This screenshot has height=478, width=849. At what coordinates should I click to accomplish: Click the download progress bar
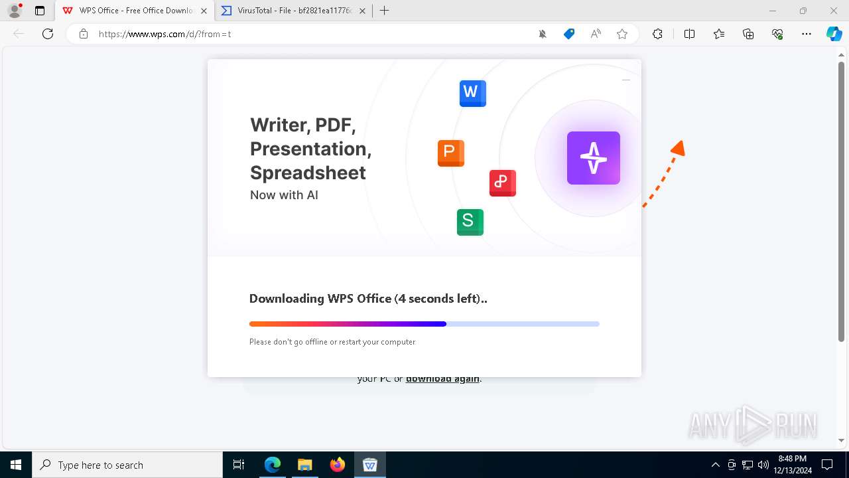click(424, 324)
